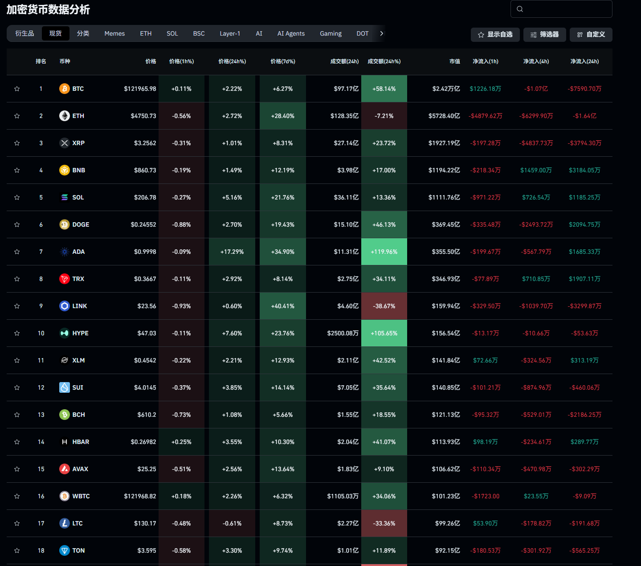Screen dimensions: 641x566
Task: Click the WBTC coin name
Action: (81, 496)
